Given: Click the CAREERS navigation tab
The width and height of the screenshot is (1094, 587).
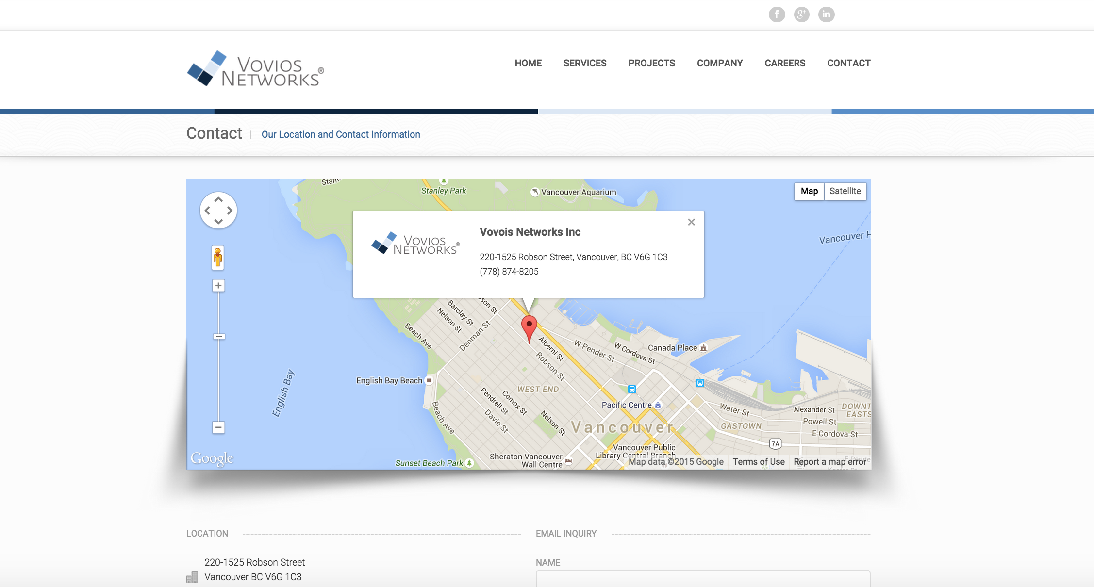Looking at the screenshot, I should (785, 63).
